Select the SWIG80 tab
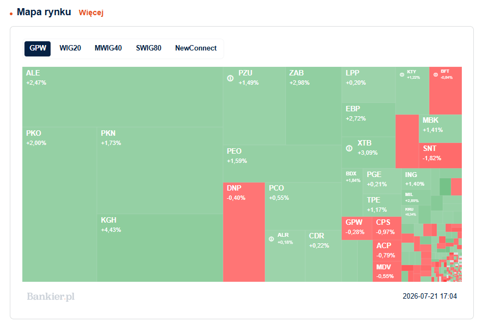The image size is (482, 322). coord(149,48)
